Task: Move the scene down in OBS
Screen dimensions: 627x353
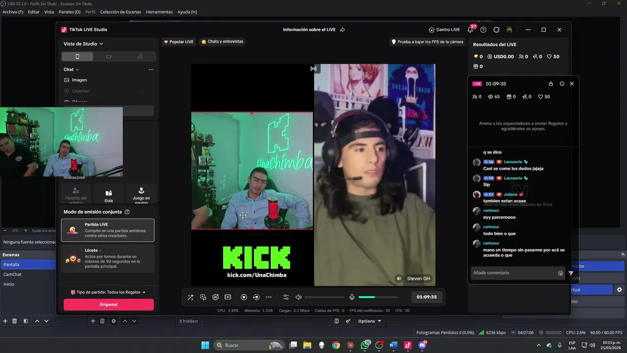Action: point(46,321)
